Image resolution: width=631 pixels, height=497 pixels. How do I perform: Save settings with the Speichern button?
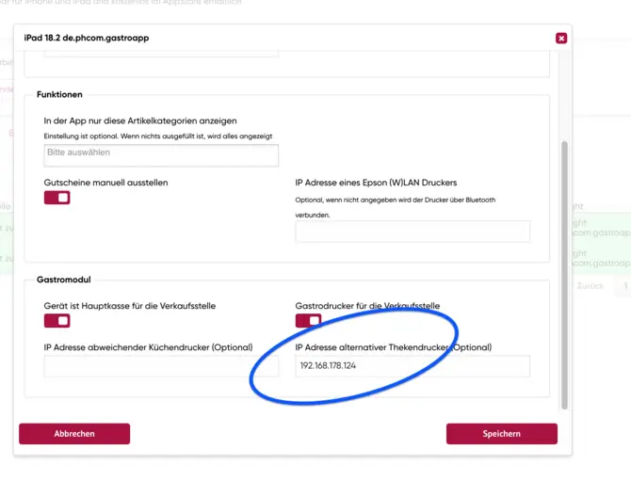click(x=501, y=434)
